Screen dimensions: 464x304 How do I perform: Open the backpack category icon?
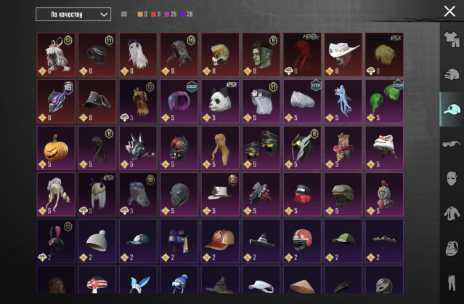(452, 248)
